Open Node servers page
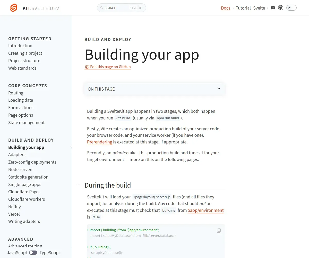Viewport: 309px width, 258px height. [x=21, y=170]
